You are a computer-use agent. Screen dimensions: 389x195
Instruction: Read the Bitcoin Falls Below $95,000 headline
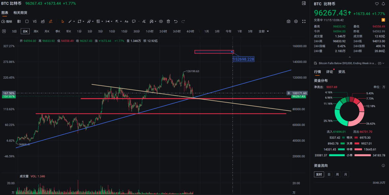pyautogui.click(x=345, y=63)
